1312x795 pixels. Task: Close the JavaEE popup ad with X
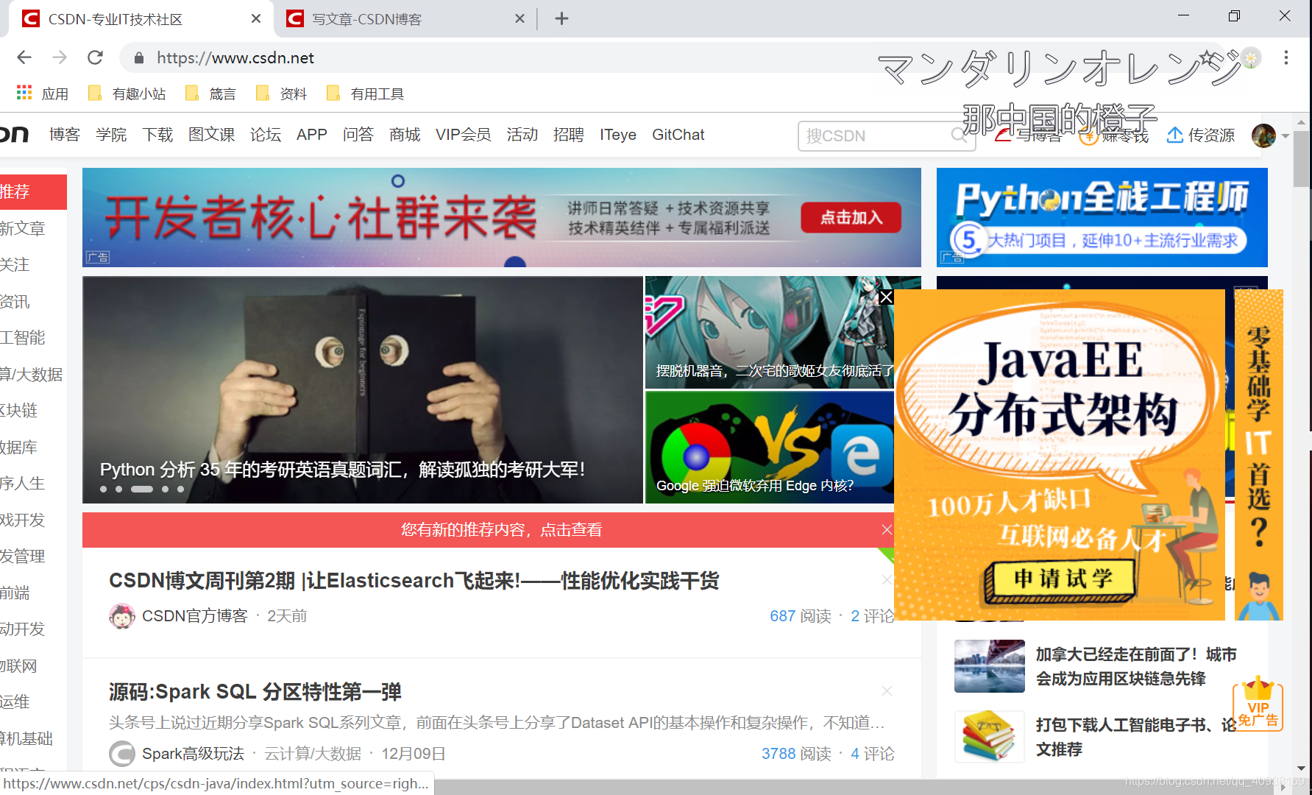pos(886,297)
